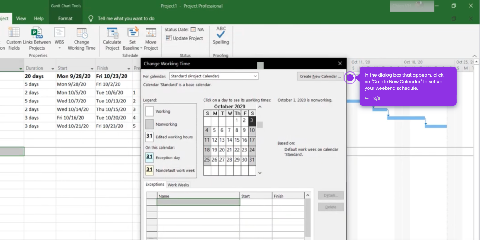Select start cell Wed 10/14/20

75,109
